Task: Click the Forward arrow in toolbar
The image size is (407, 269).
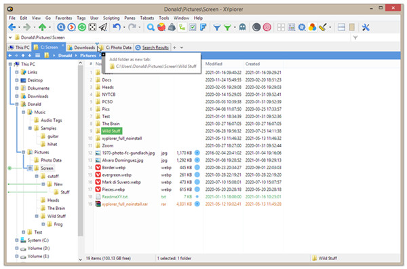Action: click(26, 27)
